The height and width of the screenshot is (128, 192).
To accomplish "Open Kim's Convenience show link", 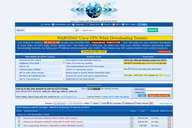I will click(x=29, y=79).
